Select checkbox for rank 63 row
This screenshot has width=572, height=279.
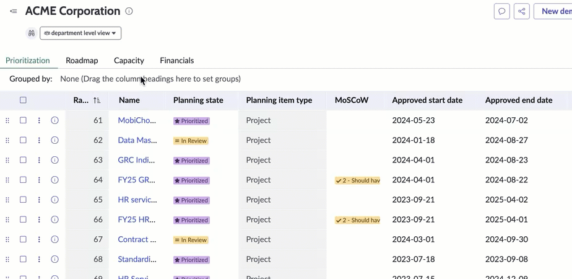coord(23,160)
